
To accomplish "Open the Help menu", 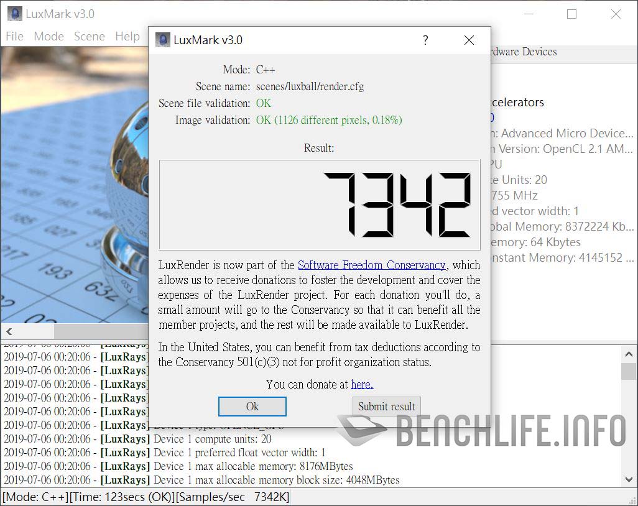I will coord(127,36).
